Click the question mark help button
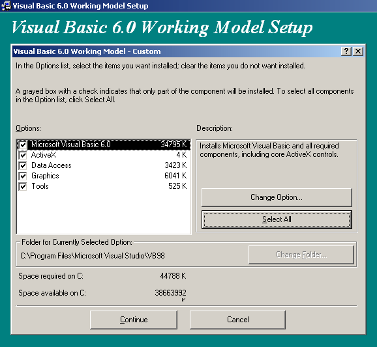The height and width of the screenshot is (347, 377). coord(346,51)
